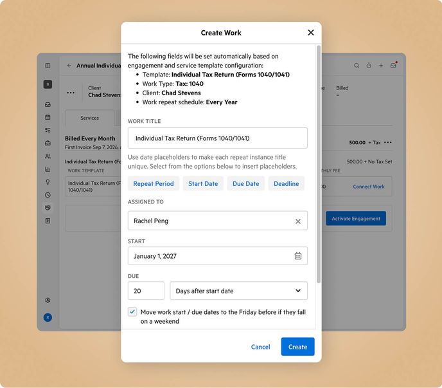Open the contacts people icon in sidebar
The height and width of the screenshot is (388, 442).
[48, 156]
